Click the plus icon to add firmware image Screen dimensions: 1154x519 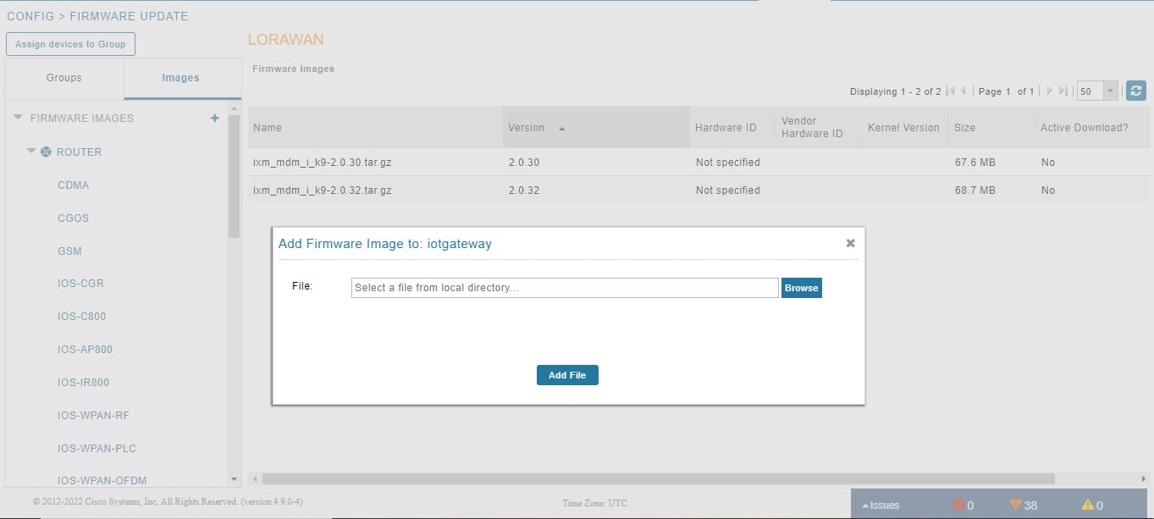[x=215, y=119]
